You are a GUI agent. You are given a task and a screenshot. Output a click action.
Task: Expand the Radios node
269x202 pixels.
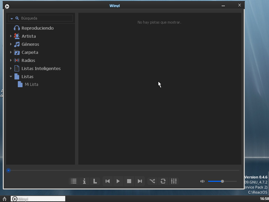pyautogui.click(x=11, y=60)
